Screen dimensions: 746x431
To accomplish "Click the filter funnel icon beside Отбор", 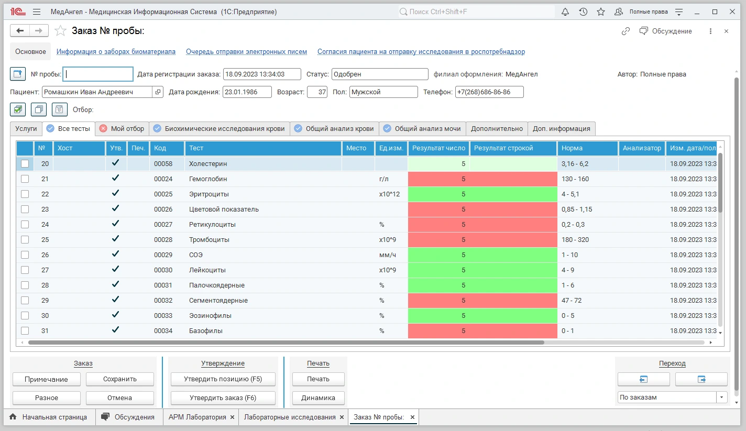I will coord(60,109).
